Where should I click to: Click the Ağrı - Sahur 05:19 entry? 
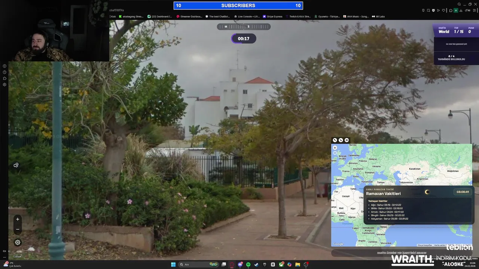386,205
